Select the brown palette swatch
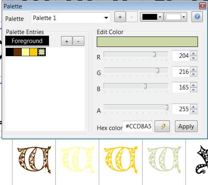 click(x=18, y=52)
